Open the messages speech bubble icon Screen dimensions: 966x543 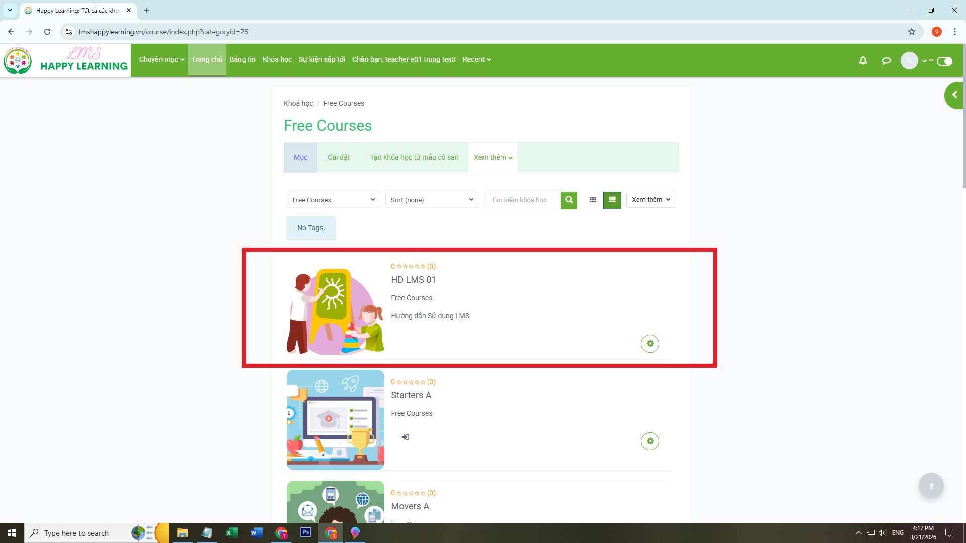(887, 61)
